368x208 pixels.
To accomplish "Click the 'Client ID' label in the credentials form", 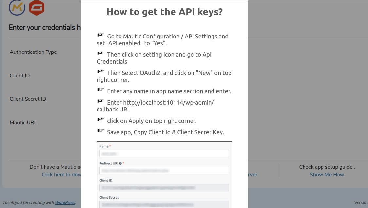I will 20,76.
